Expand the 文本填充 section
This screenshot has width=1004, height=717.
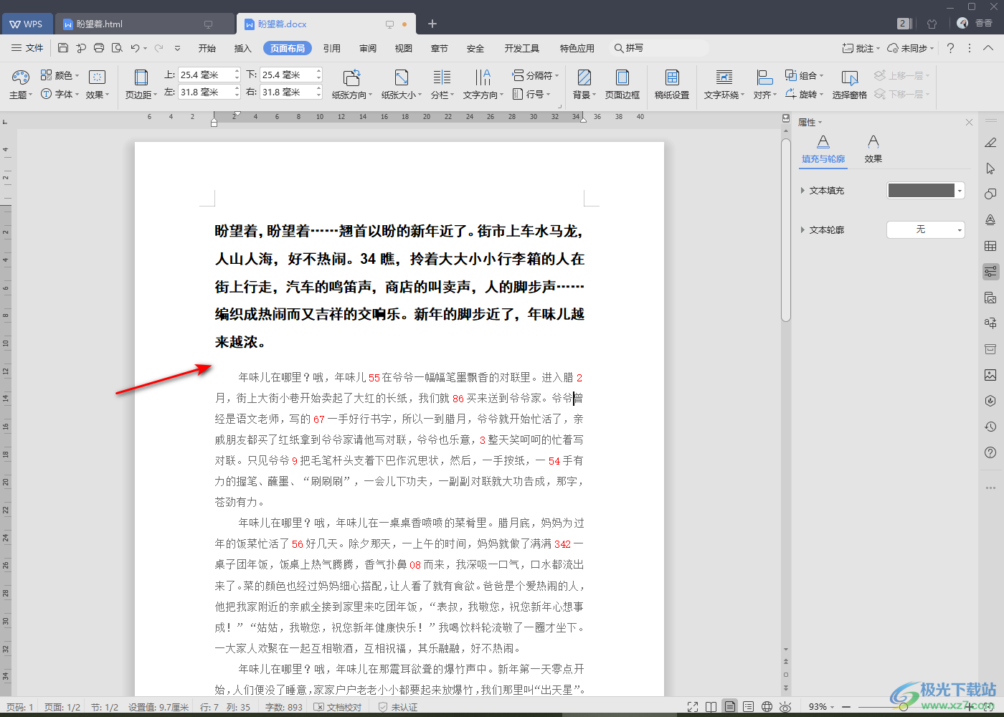tap(802, 191)
